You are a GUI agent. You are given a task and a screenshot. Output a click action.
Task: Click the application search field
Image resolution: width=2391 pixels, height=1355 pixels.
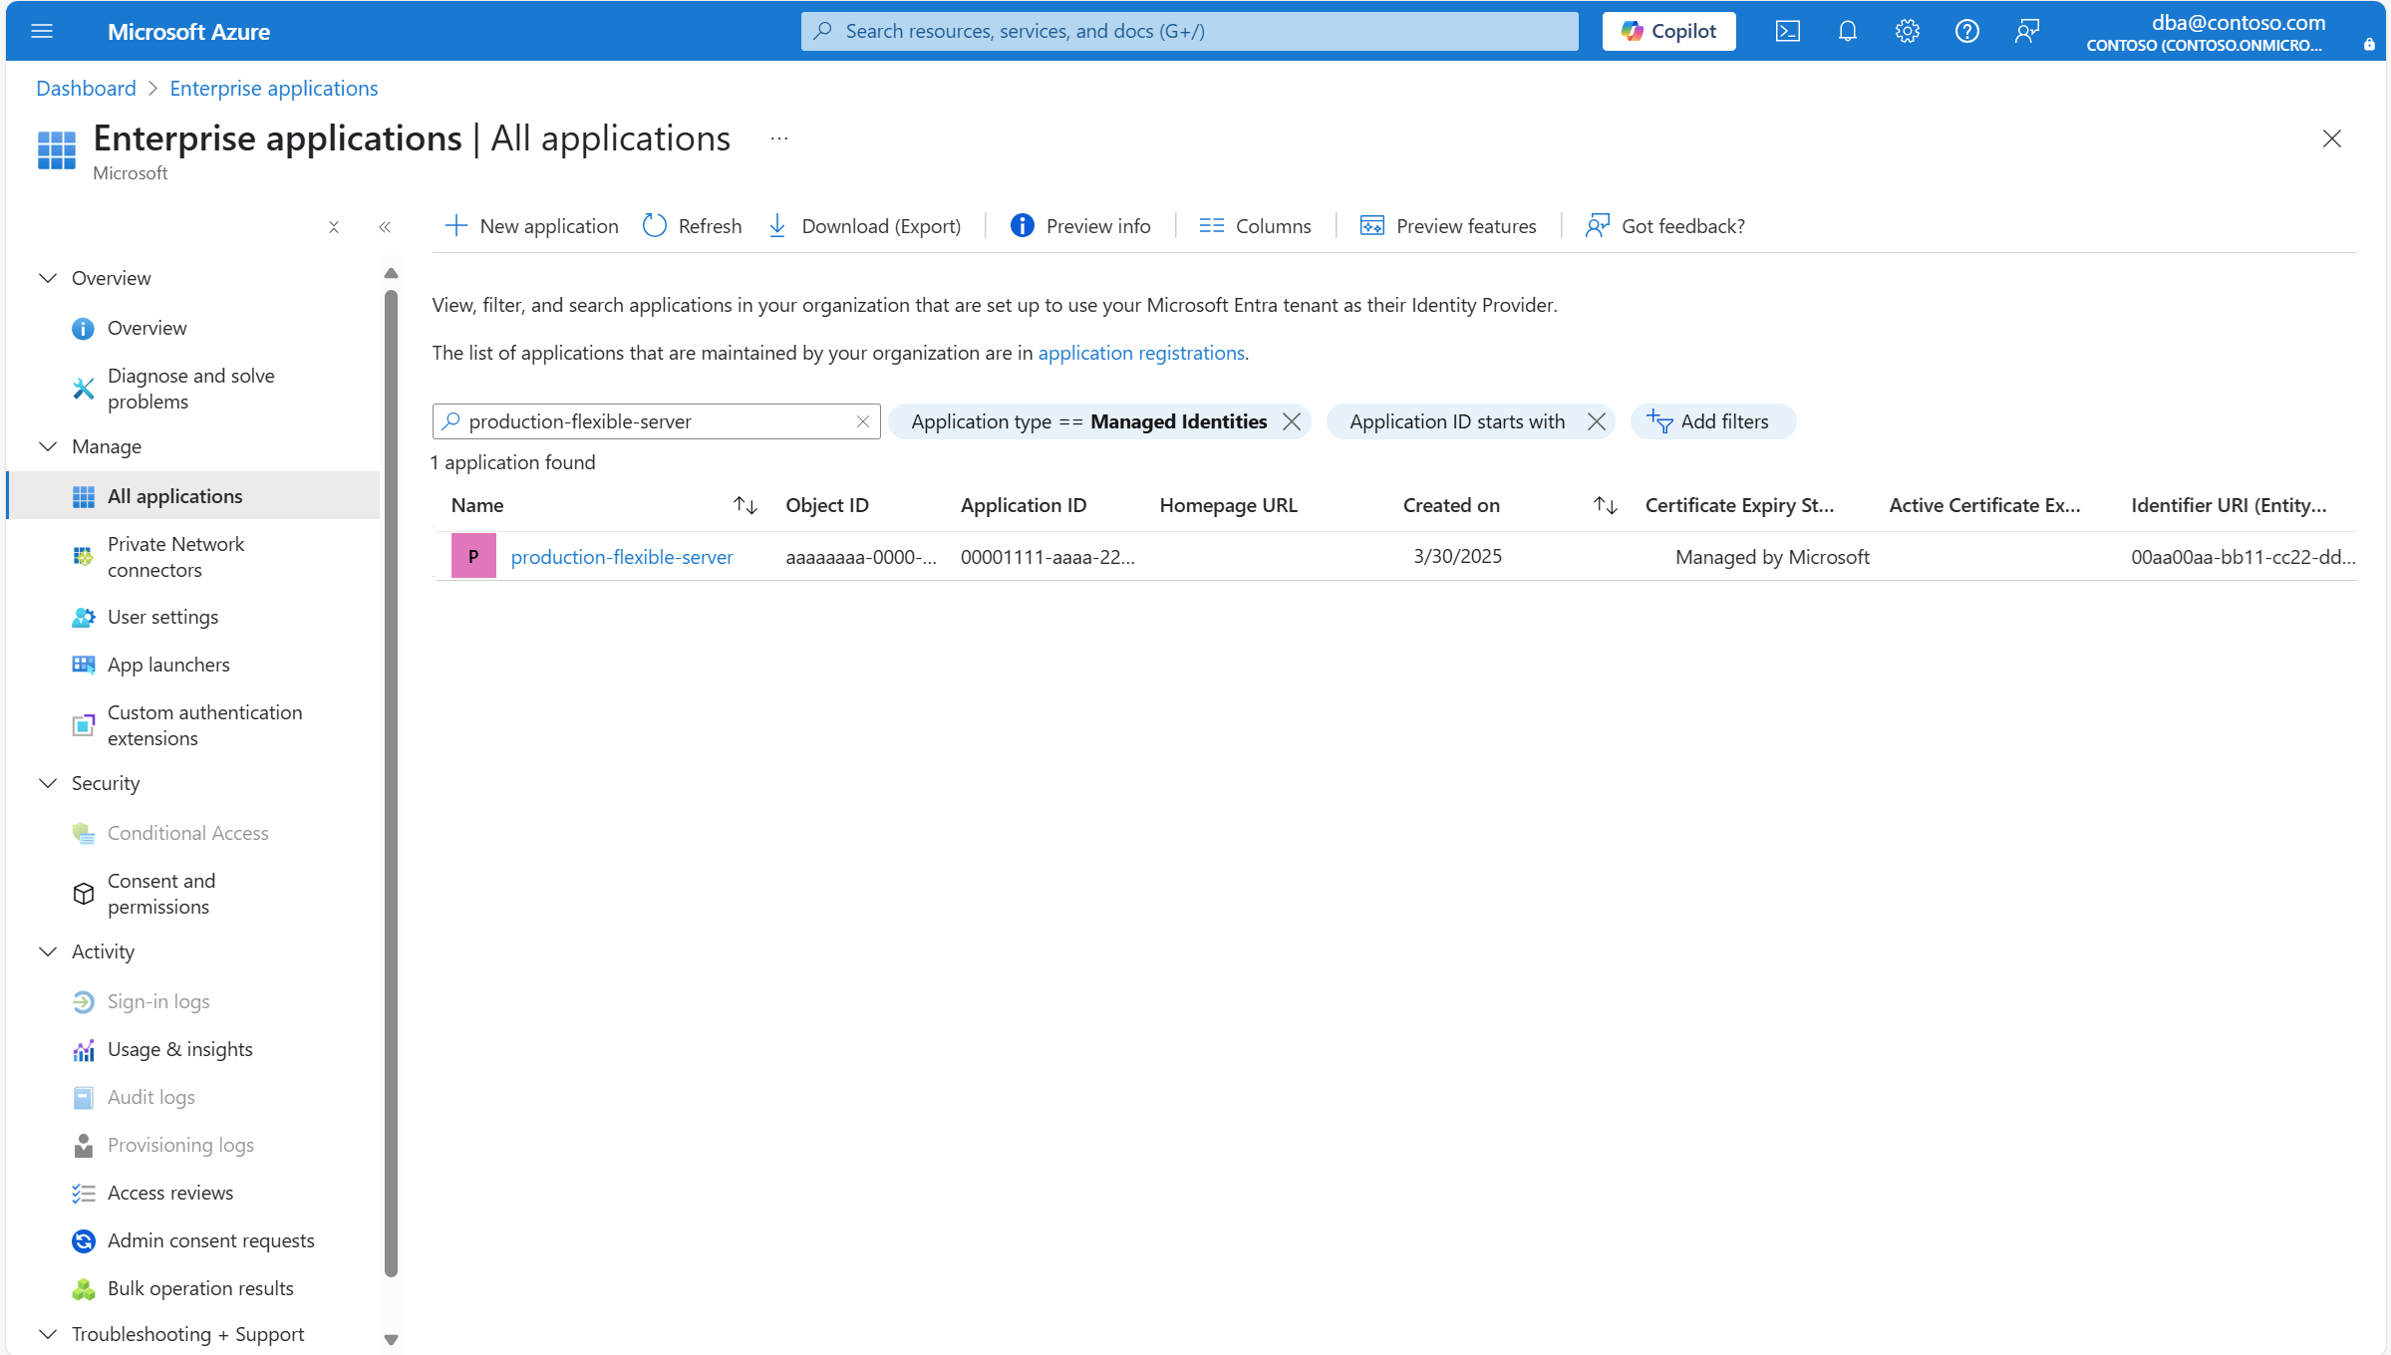tap(656, 421)
